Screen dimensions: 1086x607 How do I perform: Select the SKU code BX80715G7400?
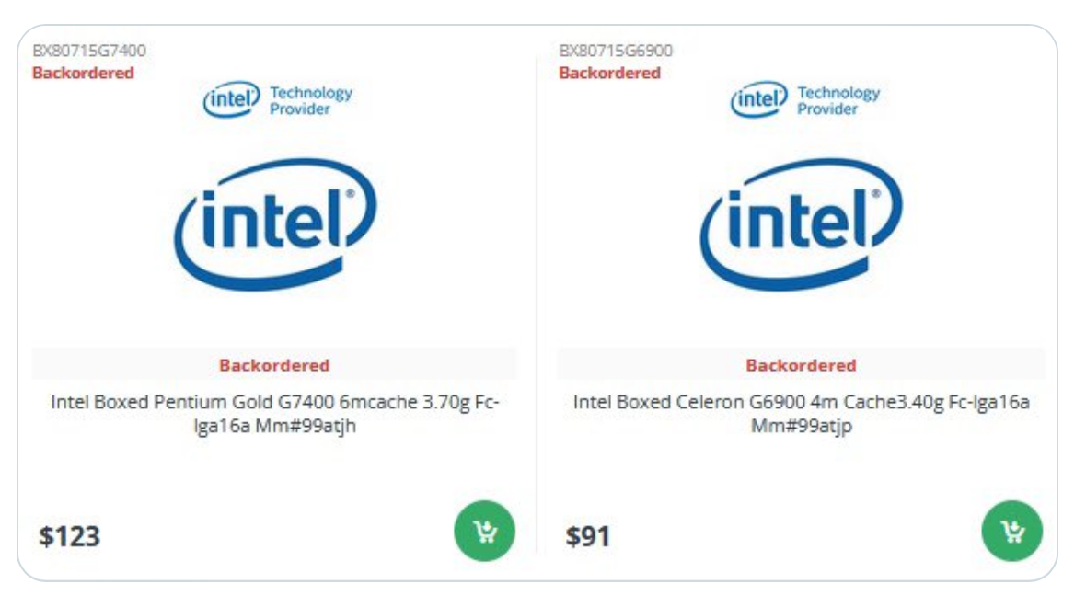[88, 51]
